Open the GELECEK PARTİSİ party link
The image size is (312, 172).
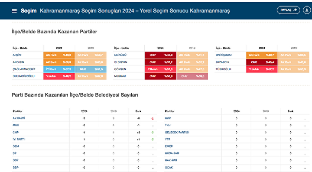177,133
